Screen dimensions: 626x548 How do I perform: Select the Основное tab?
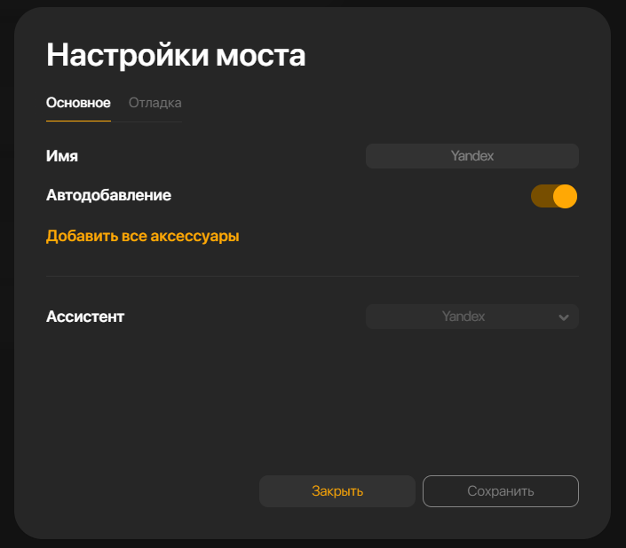(x=78, y=103)
